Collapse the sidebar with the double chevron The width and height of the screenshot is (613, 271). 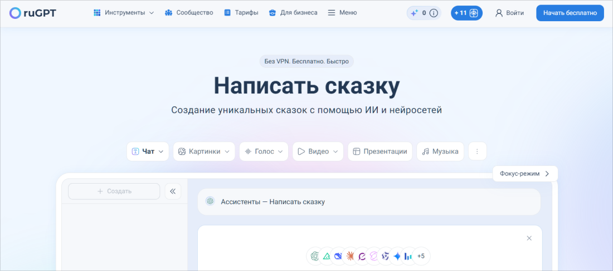click(172, 191)
